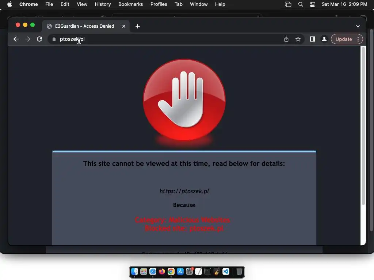Image resolution: width=374 pixels, height=280 pixels.
Task: Click the word 'Because' on the page
Action: 184,205
